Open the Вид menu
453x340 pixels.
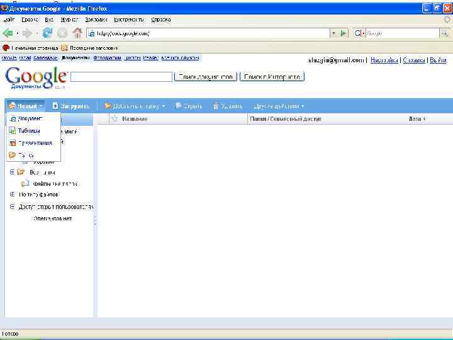tap(49, 20)
